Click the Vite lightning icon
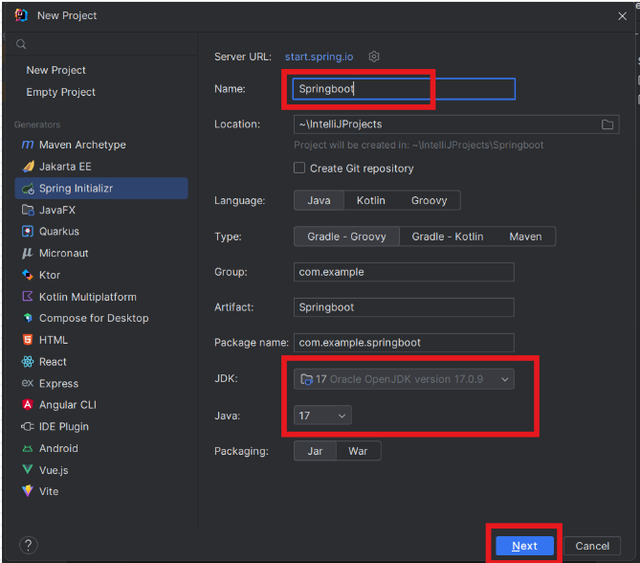640x563 pixels. (x=28, y=490)
